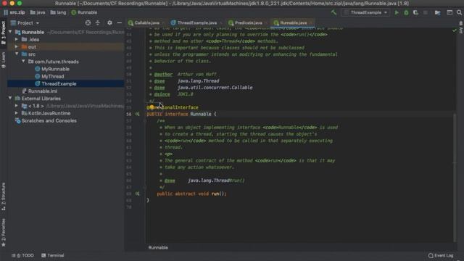Collapse the Runnable project root node
This screenshot has width=464, height=261.
[x=10, y=32]
